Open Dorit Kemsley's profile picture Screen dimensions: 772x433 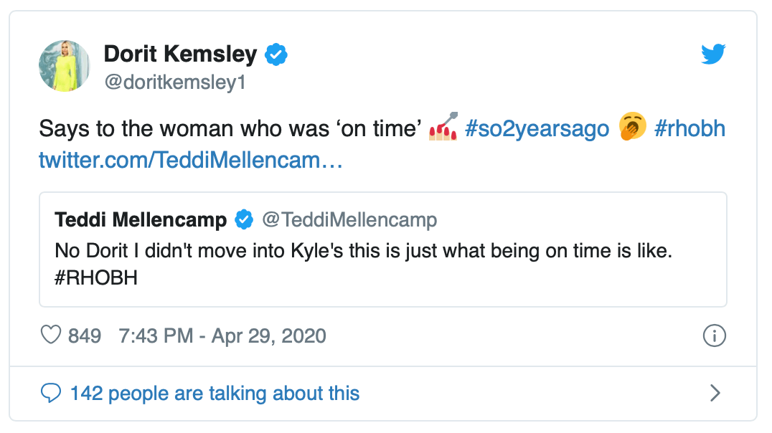click(x=64, y=66)
